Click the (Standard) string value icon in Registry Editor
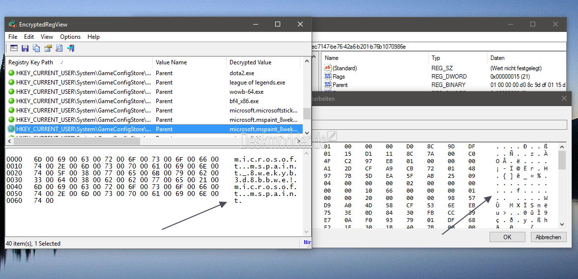578x279 pixels. coord(328,68)
